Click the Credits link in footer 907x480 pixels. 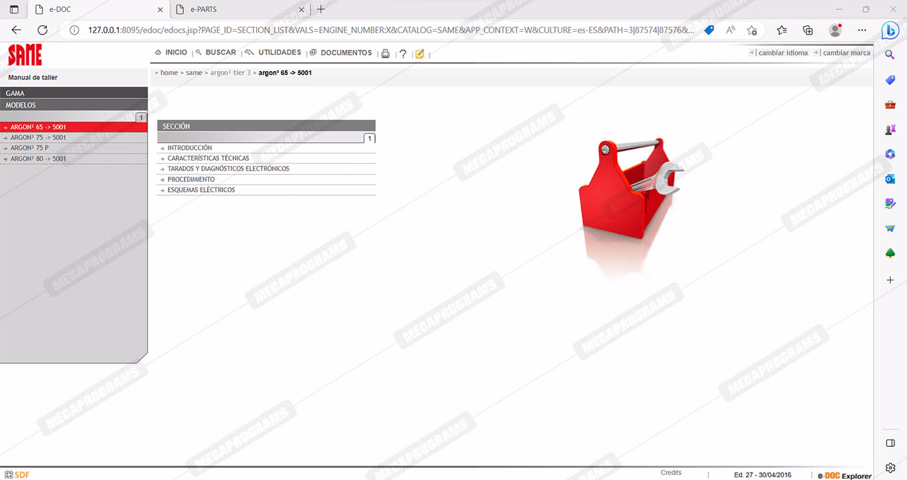coord(671,473)
